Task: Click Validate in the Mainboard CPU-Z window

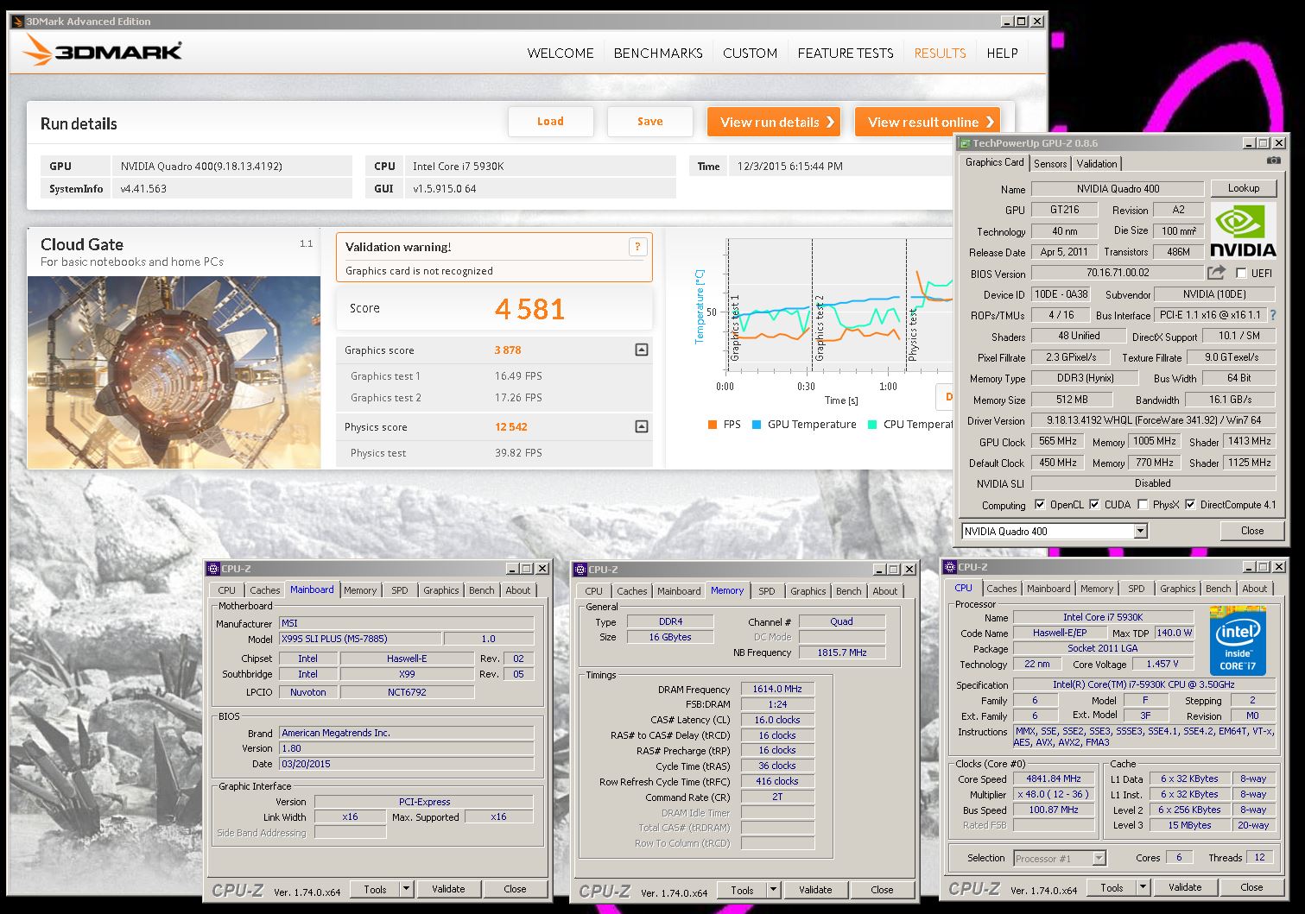Action: point(447,889)
